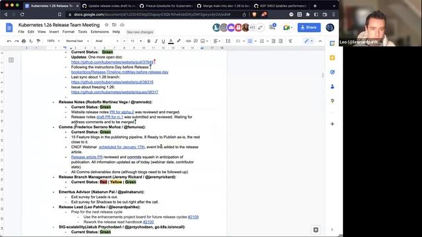Click the Google Docs home icon
The width and height of the screenshot is (422, 237).
tap(9, 28)
